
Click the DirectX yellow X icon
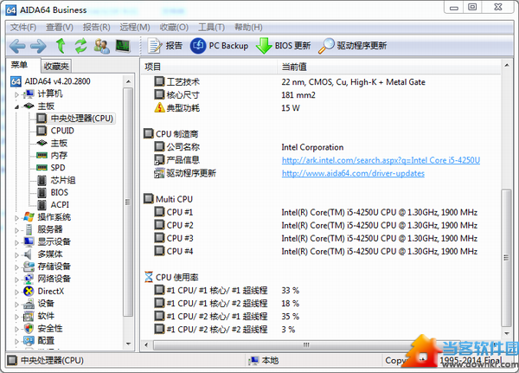pyautogui.click(x=29, y=291)
